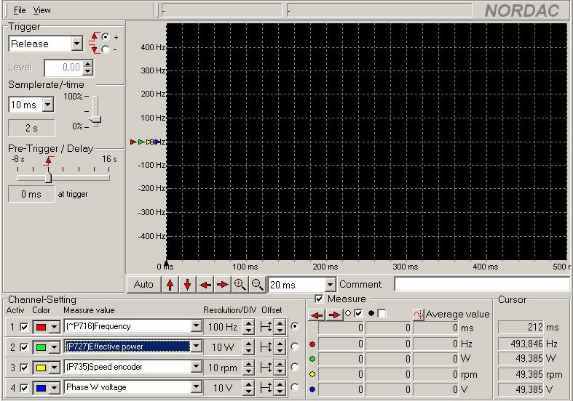Move measure cursor left in Measure panel
573x401 pixels.
pos(317,315)
